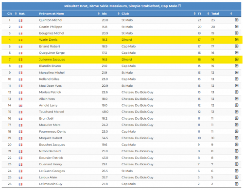Click the Nat. column header
Screen dimensions: 243x190
22,14
